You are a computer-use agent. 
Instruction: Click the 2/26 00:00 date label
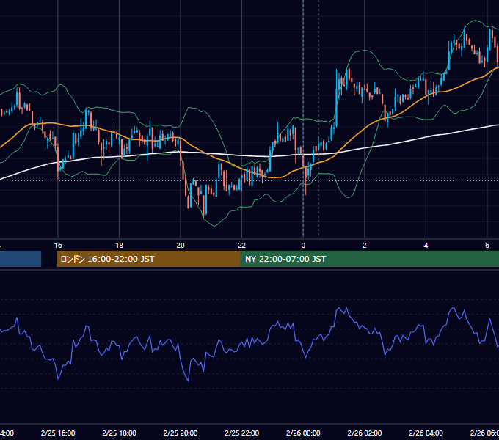point(303,433)
